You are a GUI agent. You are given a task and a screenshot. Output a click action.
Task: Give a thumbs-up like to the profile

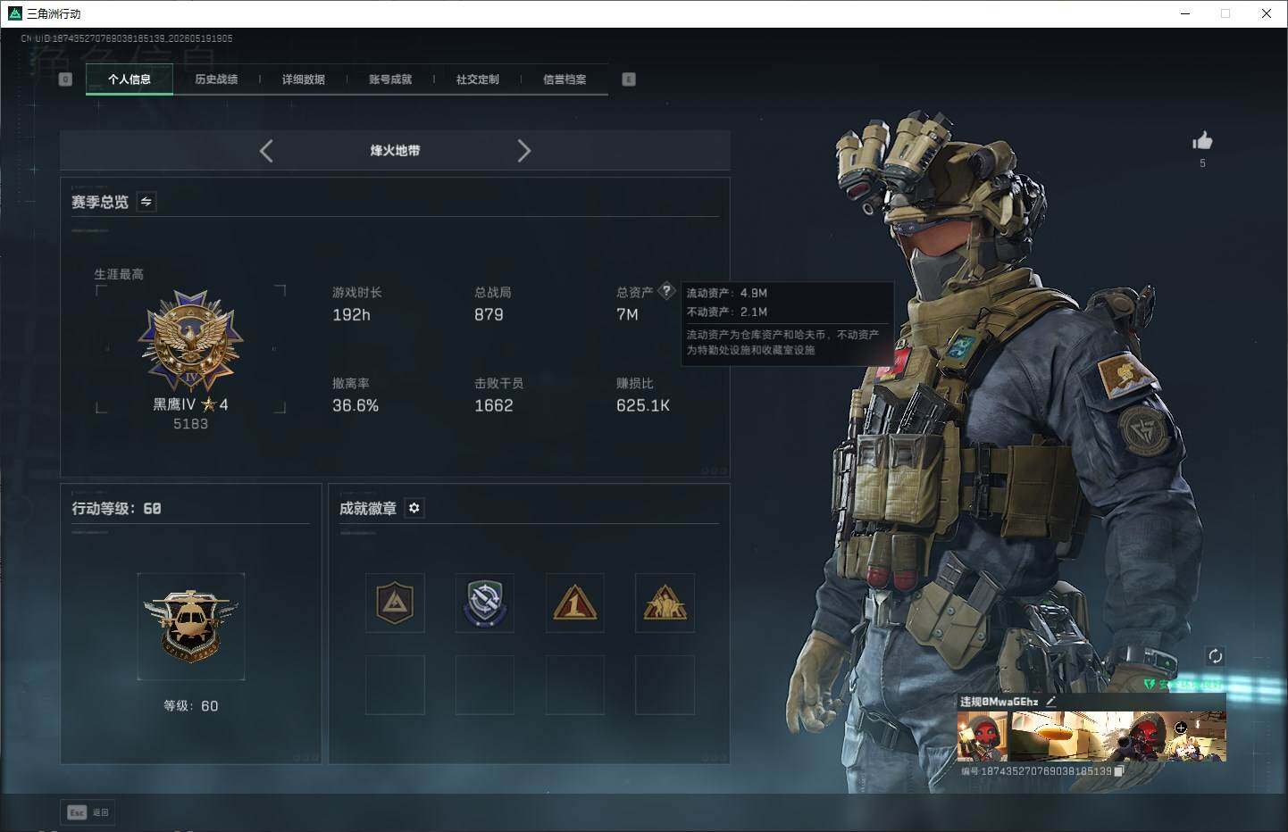1202,141
